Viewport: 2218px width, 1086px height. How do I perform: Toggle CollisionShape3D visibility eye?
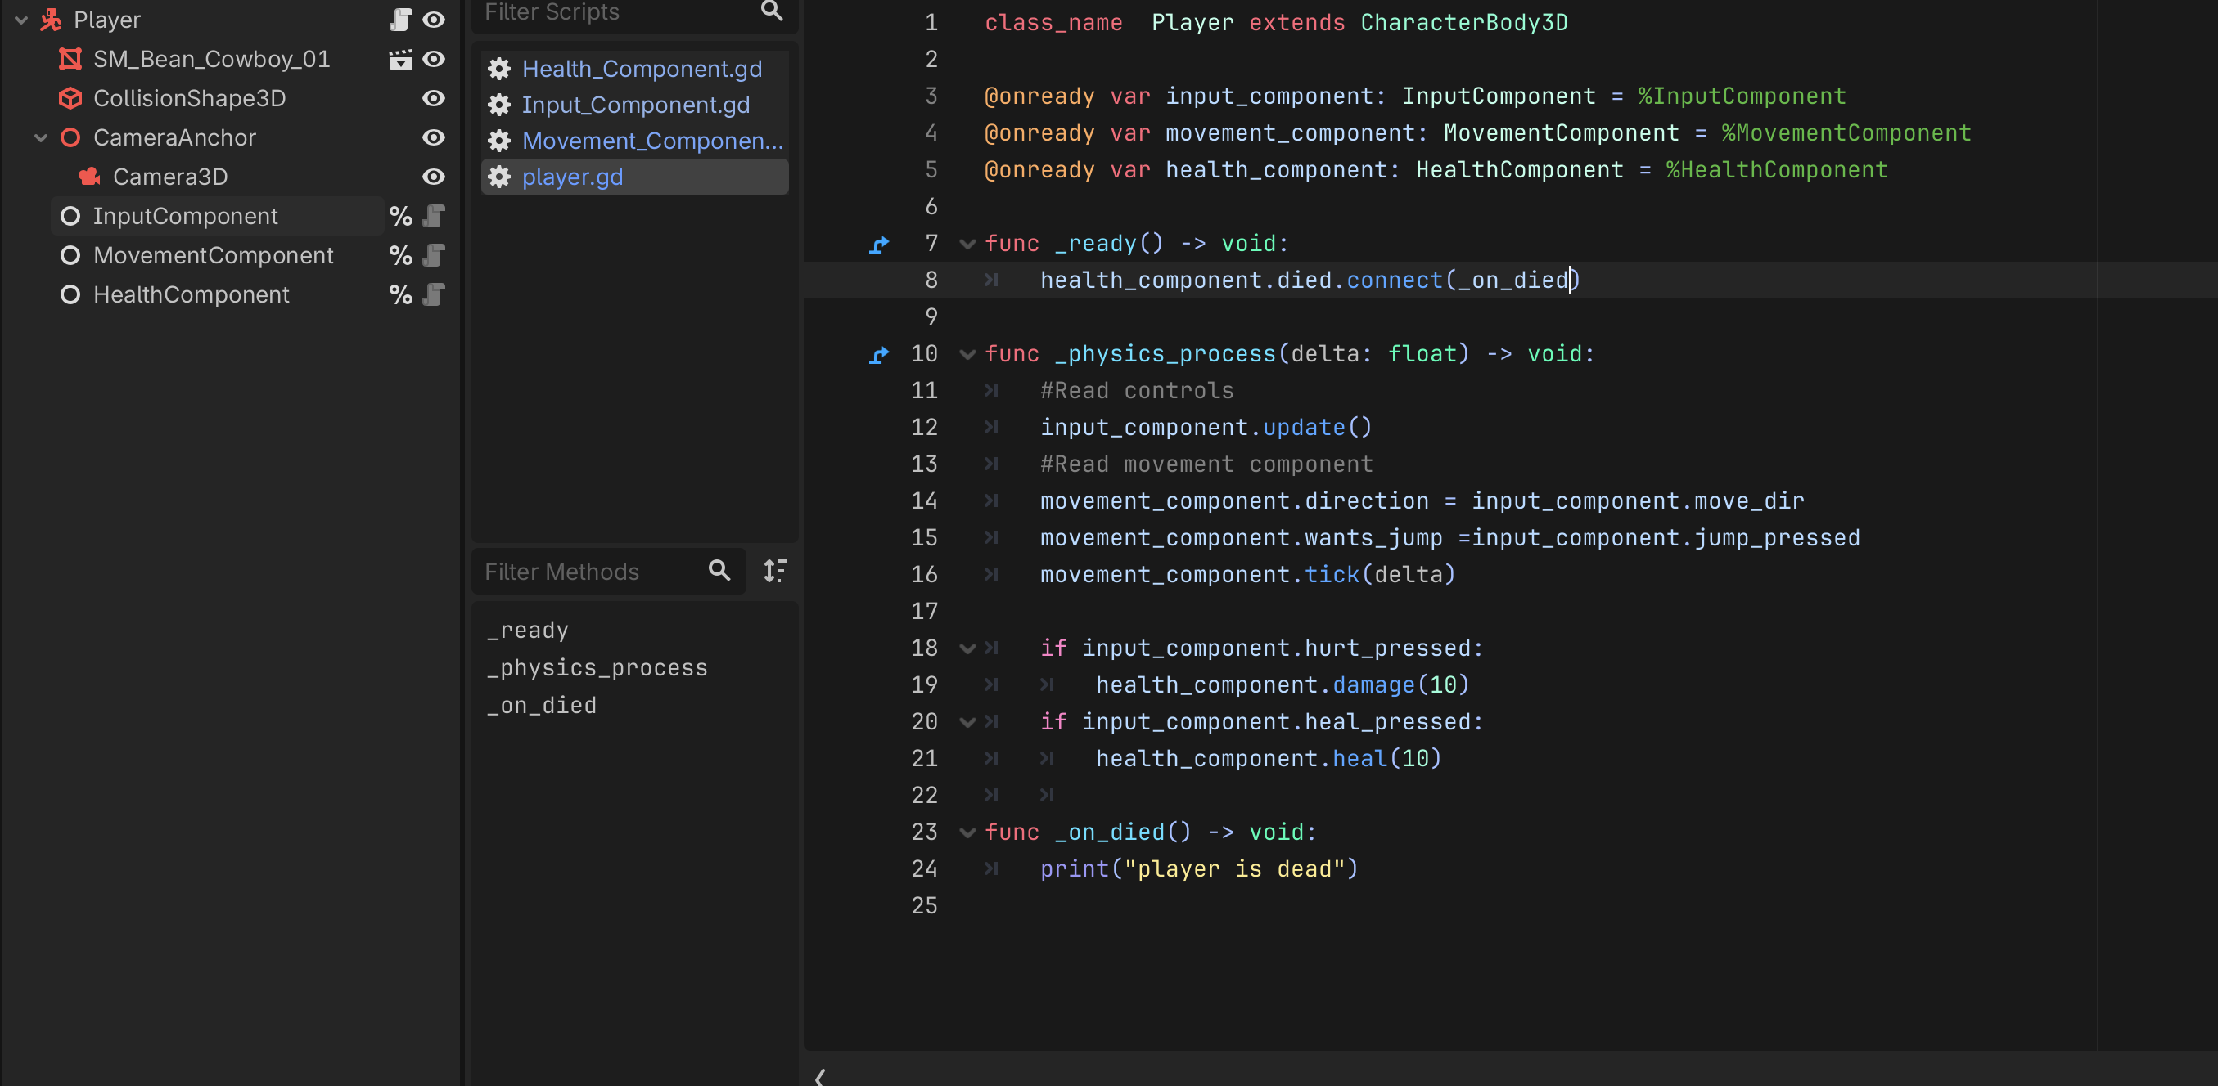pos(434,98)
